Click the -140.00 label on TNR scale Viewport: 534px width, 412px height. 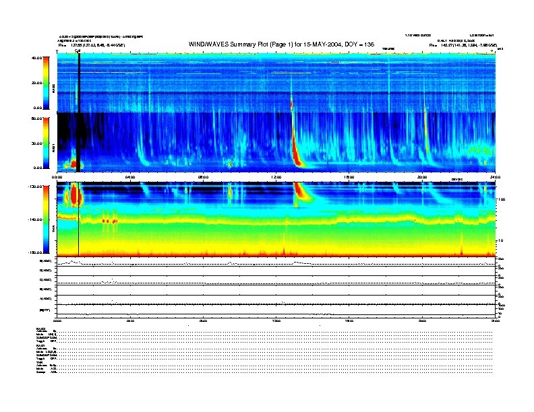click(x=34, y=219)
